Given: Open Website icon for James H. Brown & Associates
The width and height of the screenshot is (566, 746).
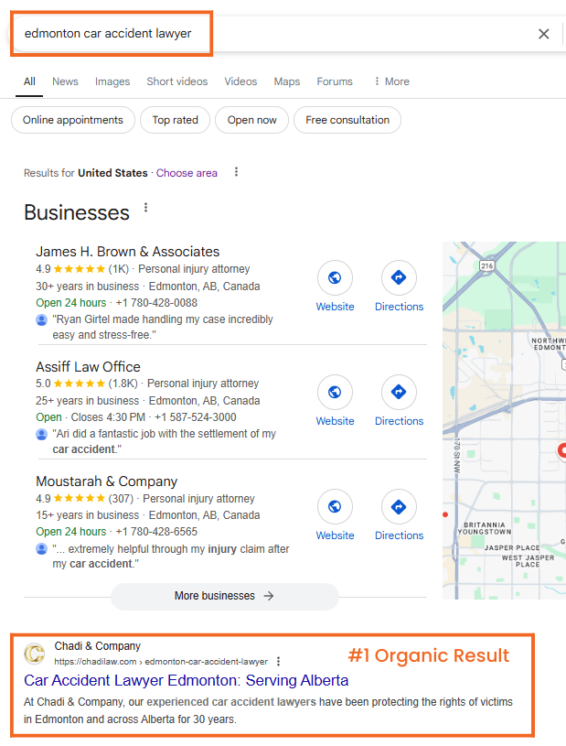Looking at the screenshot, I should coord(335,277).
